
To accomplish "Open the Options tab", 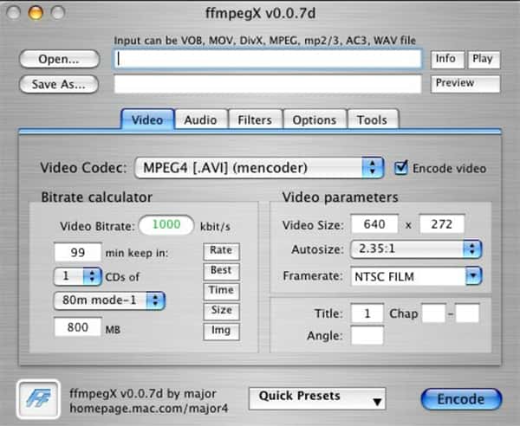I will pyautogui.click(x=314, y=120).
